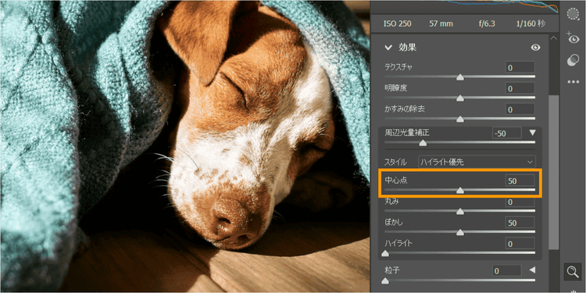Click the 周辺光量補正 value field showing -50

click(x=507, y=133)
